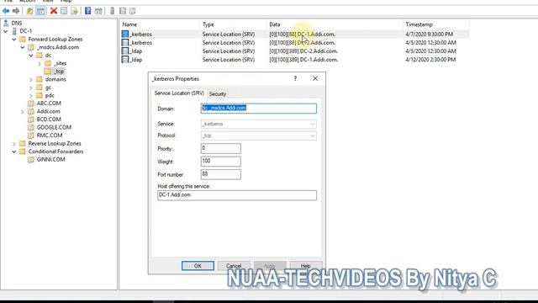The width and height of the screenshot is (538, 303).
Task: Sort by the Timestamp column header
Action: (x=435, y=24)
